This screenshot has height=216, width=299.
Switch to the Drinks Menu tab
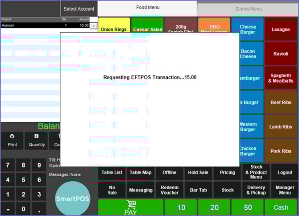(x=249, y=8)
